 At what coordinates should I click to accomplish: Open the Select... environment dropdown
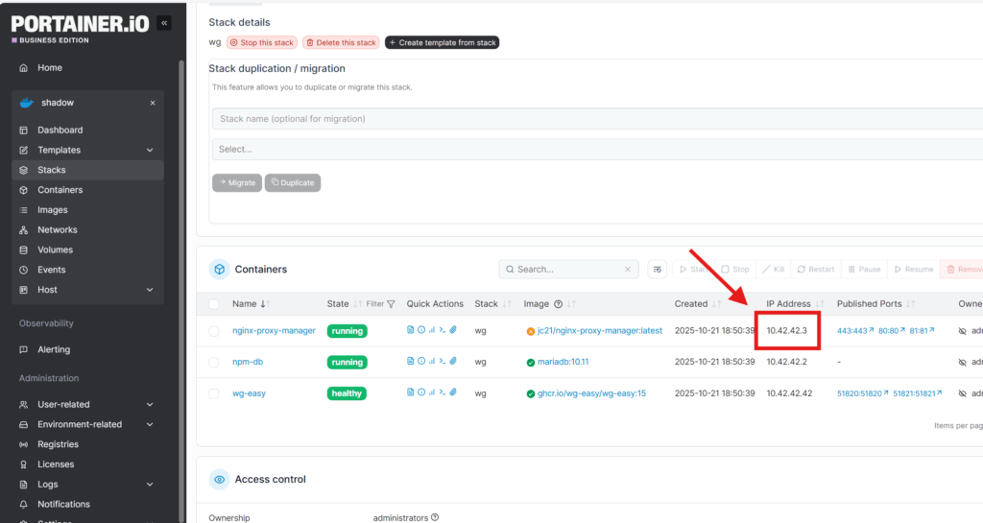tap(595, 150)
